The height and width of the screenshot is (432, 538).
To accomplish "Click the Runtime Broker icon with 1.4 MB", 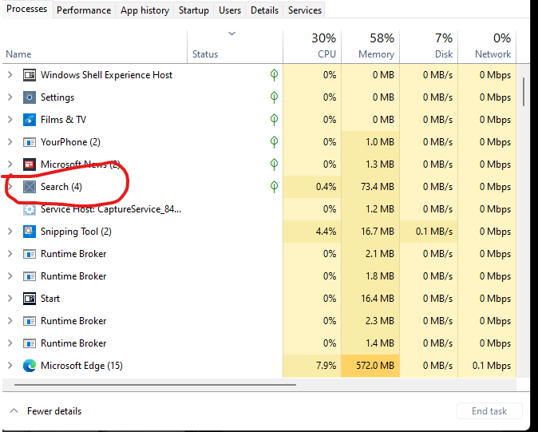I will [x=30, y=343].
